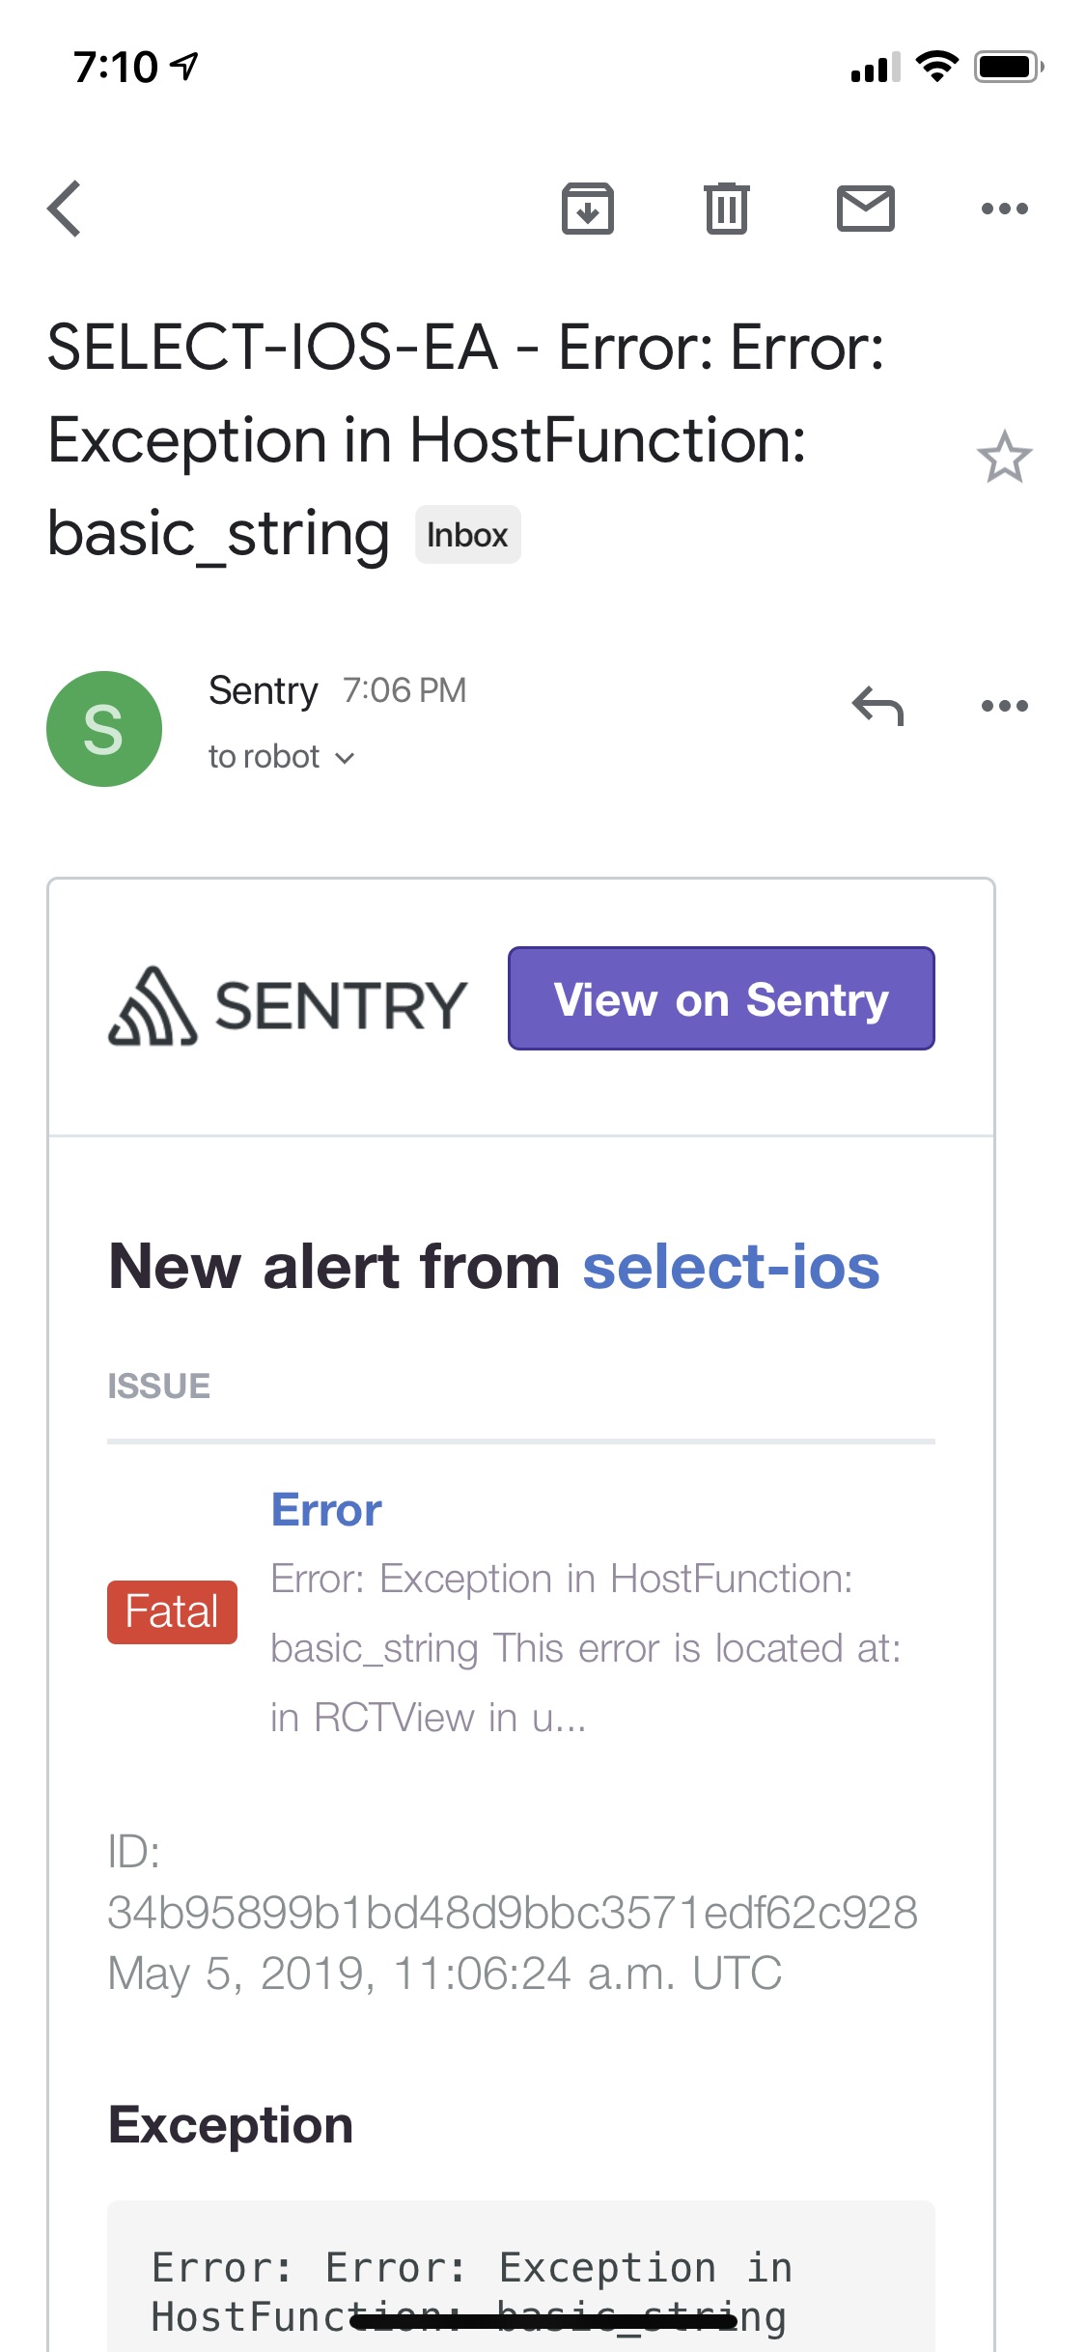Tap the Exception code block
This screenshot has width=1086, height=2352.
tap(521, 2288)
